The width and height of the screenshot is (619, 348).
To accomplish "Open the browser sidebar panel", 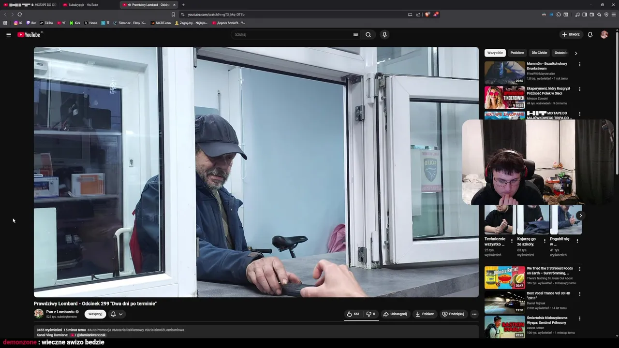I will click(585, 14).
